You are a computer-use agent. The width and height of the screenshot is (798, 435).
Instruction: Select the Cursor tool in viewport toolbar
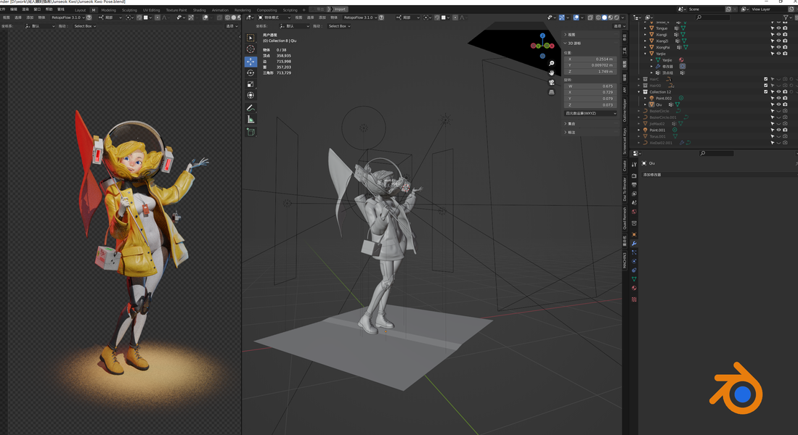coord(251,49)
